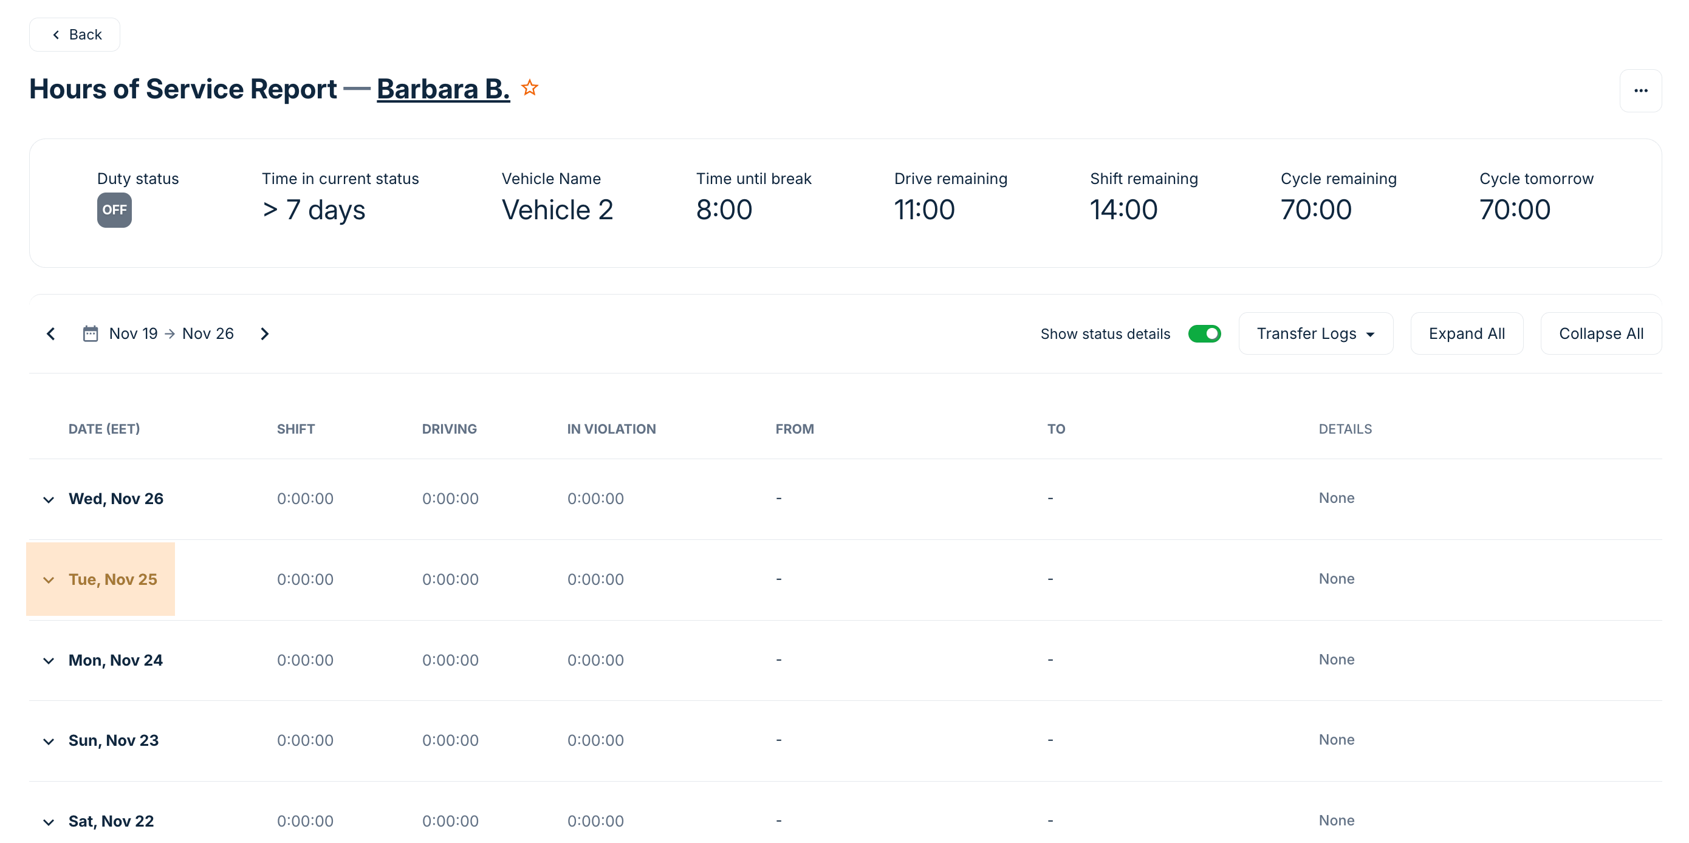Click the Collapse All button
Image resolution: width=1689 pixels, height=843 pixels.
click(1600, 333)
